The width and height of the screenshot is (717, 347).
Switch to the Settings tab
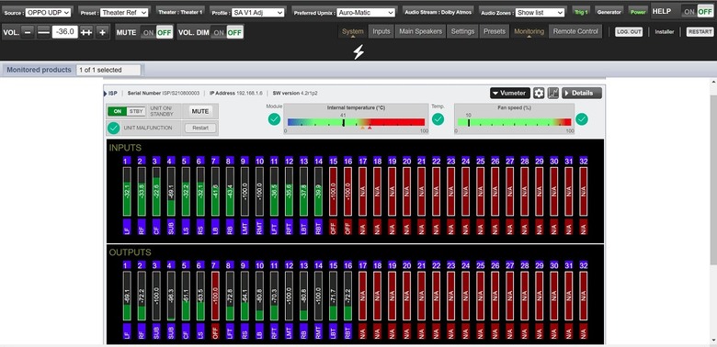pos(462,31)
